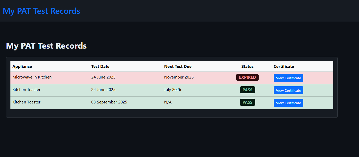Click the Appliance column header

point(22,66)
